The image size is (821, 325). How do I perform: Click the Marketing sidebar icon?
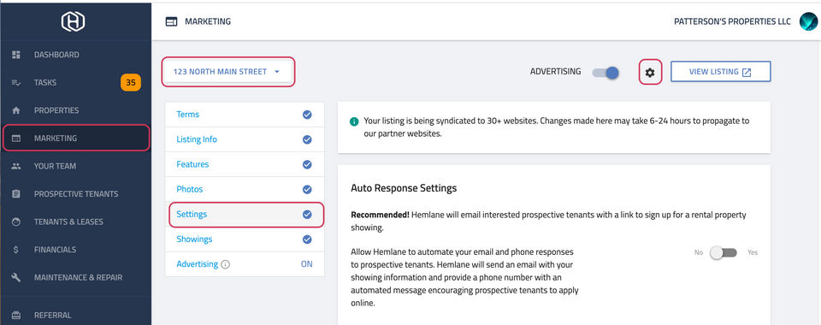tap(15, 139)
